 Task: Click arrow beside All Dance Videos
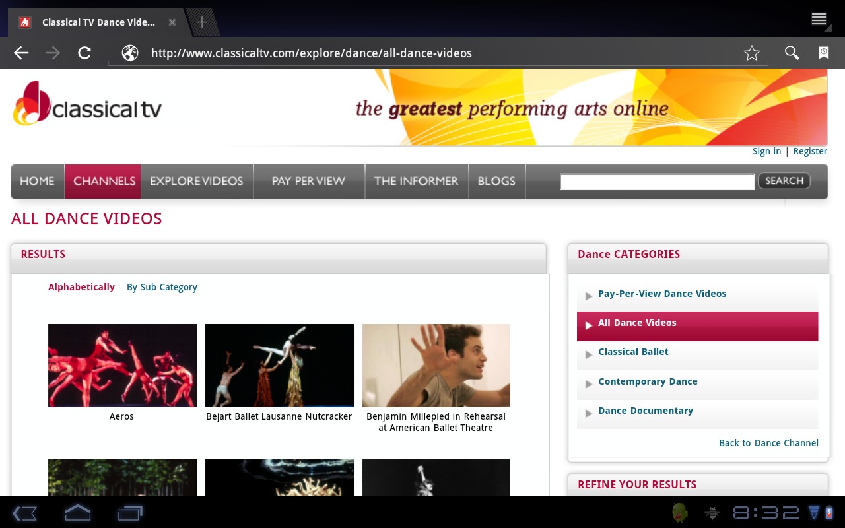tap(588, 325)
